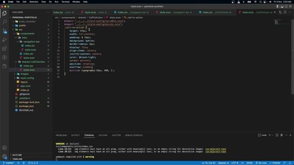
Task: Open Source Control view in activity bar
Action: [4, 31]
